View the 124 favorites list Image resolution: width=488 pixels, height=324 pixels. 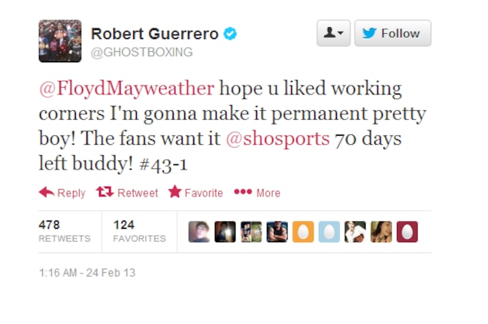(139, 231)
